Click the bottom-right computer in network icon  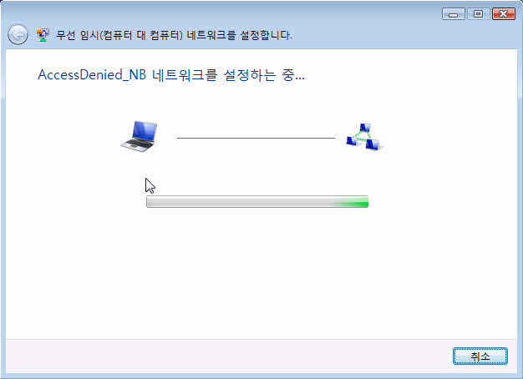373,144
